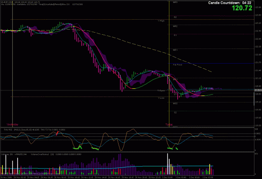Click the MS2 support level label
The width and height of the screenshot is (262, 179).
pos(175,103)
